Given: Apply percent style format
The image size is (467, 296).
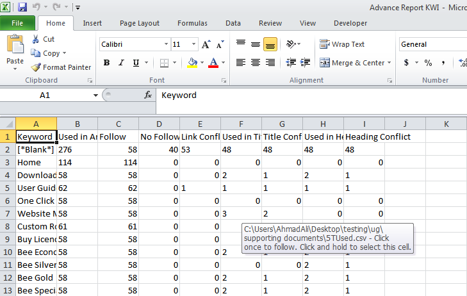Looking at the screenshot, I should [x=427, y=63].
